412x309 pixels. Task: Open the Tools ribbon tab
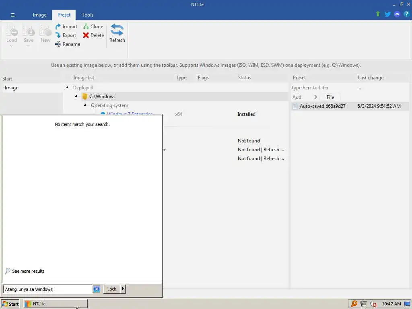(87, 15)
